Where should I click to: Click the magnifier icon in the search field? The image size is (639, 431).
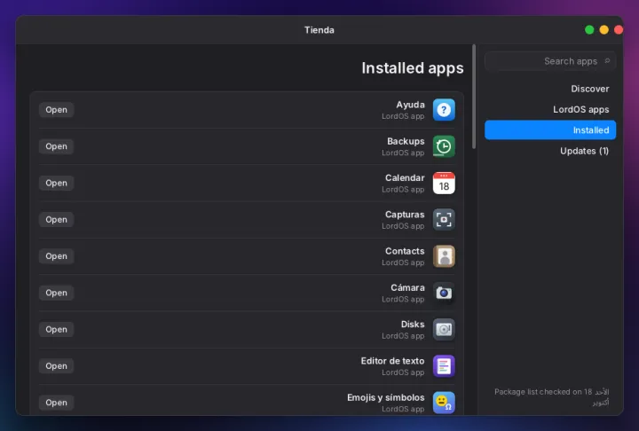[607, 60]
